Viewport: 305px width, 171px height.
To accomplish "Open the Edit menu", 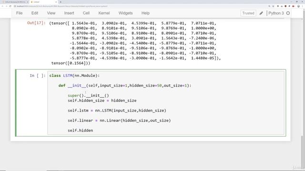I will (x=35, y=13).
